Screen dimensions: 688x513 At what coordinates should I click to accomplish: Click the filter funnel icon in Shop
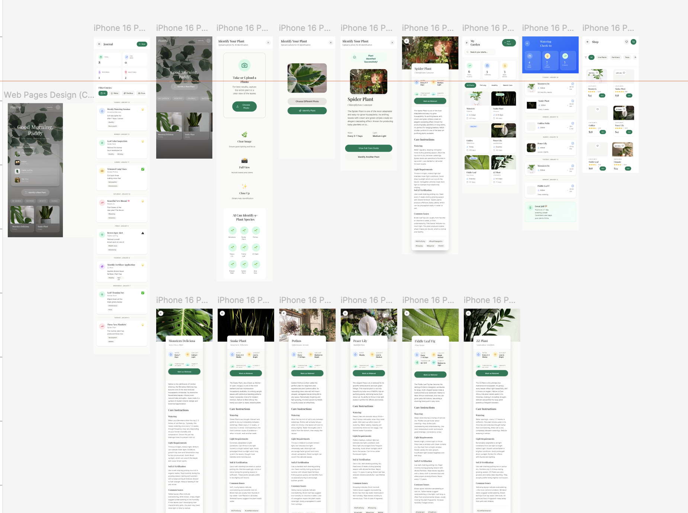click(x=586, y=57)
